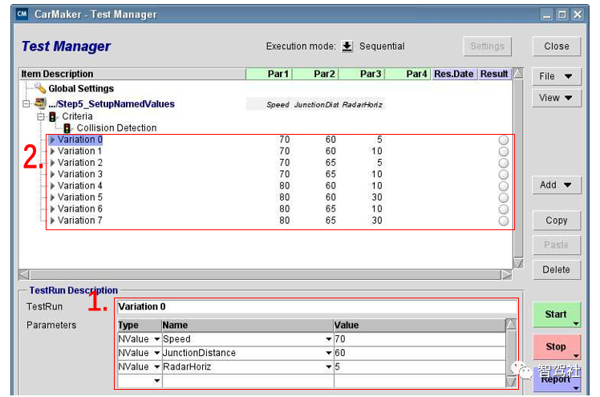Click the Close button
This screenshot has width=600, height=397.
556,47
